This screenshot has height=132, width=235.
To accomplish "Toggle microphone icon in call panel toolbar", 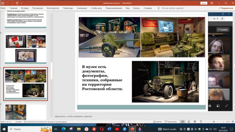I will (218, 19).
